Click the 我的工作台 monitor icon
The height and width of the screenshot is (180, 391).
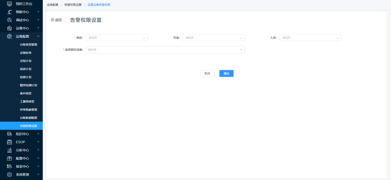pyautogui.click(x=9, y=4)
